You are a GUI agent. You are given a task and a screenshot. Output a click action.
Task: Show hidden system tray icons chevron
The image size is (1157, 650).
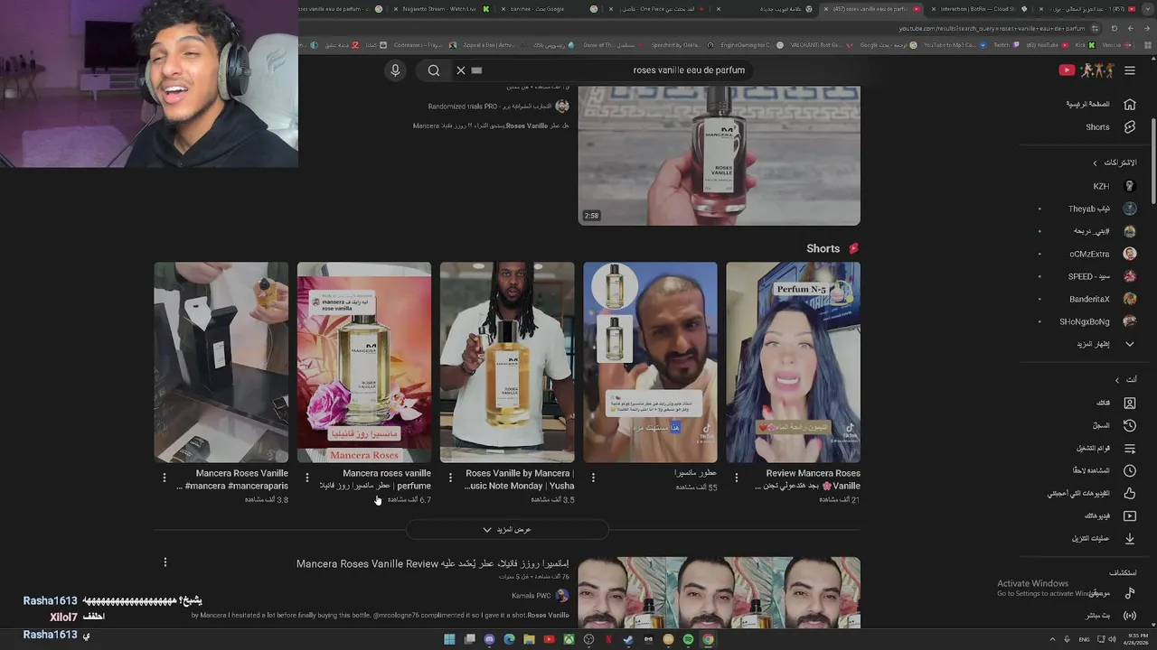[1053, 639]
